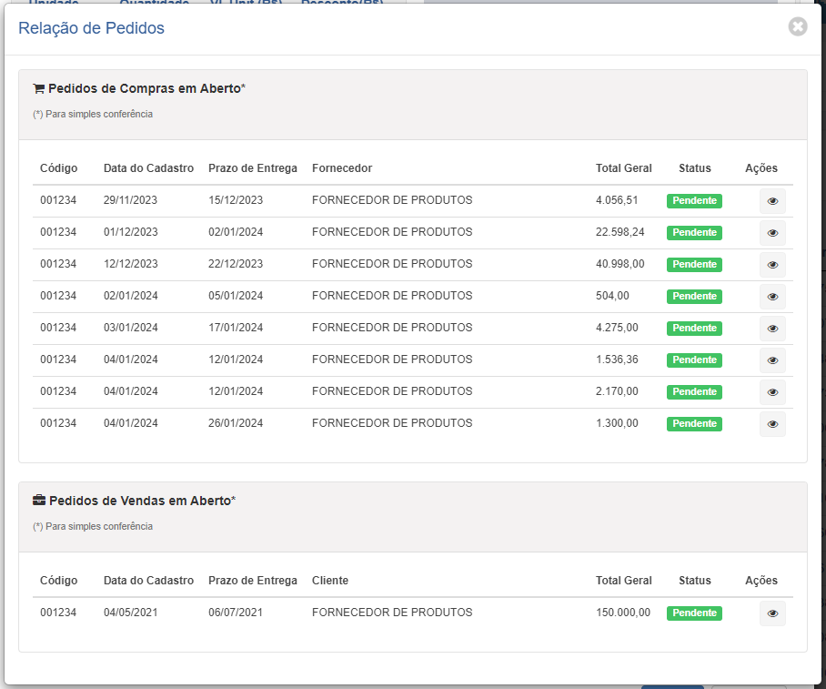Click the Pedidos de Vendas em Aberto heading
The width and height of the screenshot is (826, 689).
pos(142,501)
